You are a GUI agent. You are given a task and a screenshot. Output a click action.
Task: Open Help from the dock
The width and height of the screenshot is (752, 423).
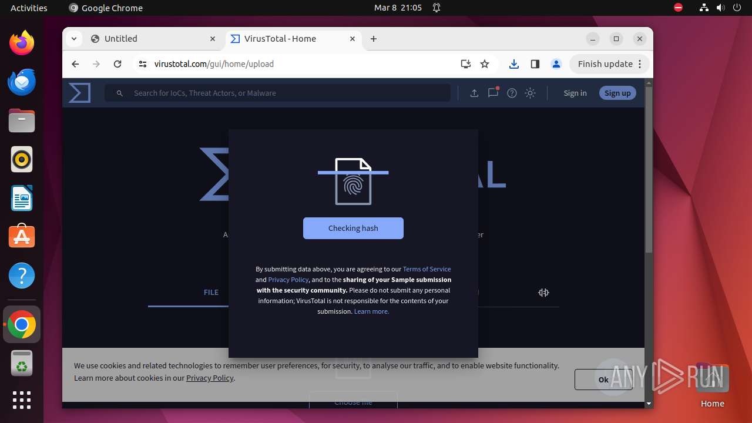[22, 276]
